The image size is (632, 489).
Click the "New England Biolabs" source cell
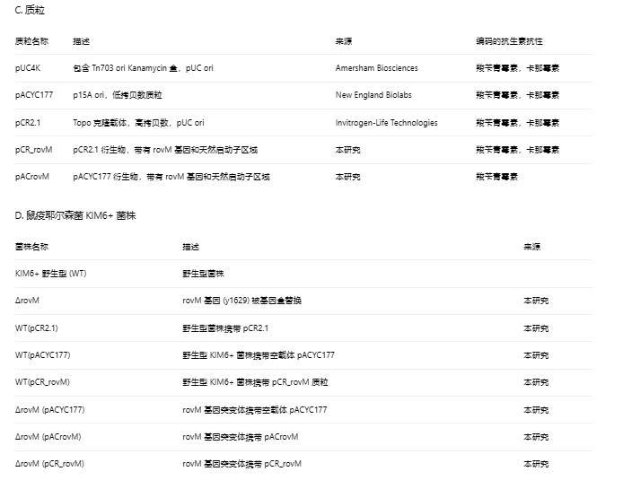point(373,95)
